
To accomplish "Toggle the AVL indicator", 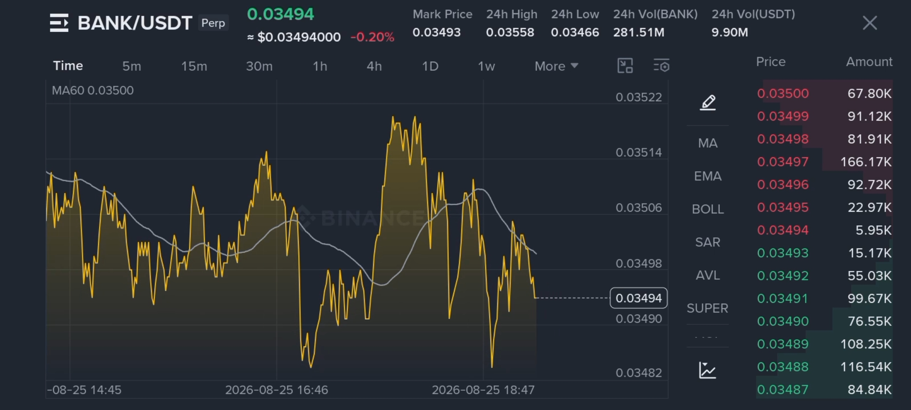I will (x=707, y=275).
